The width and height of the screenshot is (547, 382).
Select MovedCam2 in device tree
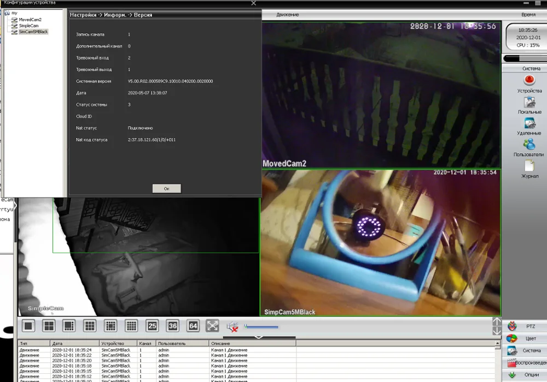coord(30,20)
